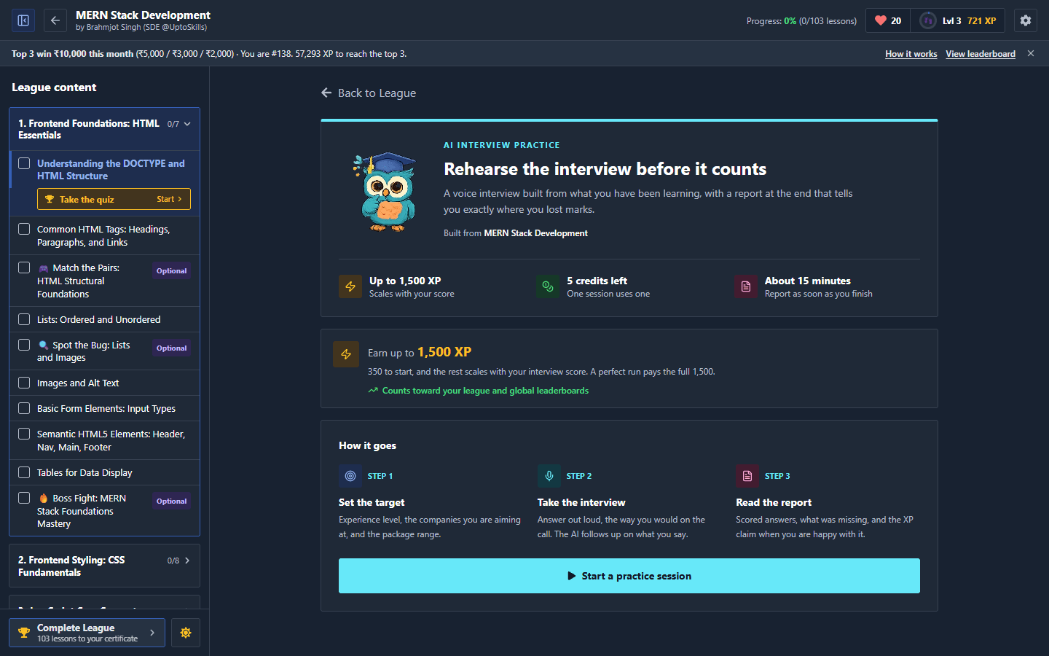Open Spot the Bug: Lists and Images
1049x656 pixels.
click(x=84, y=351)
